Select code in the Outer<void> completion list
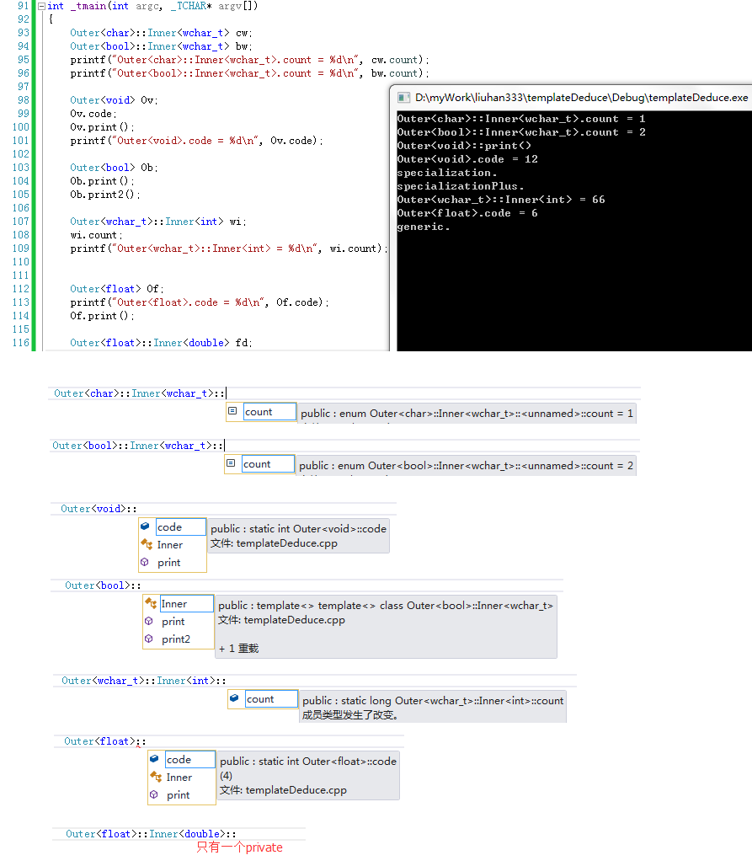Screen dimensions: 752x866 (x=181, y=527)
